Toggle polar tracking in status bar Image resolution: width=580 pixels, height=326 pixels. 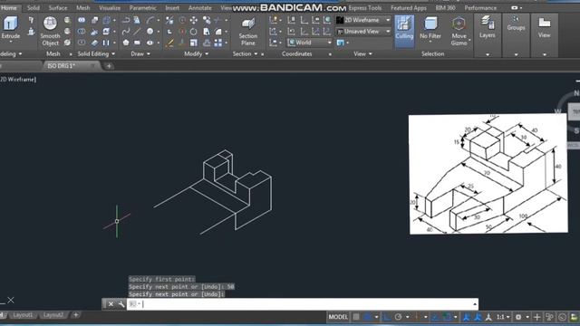click(399, 317)
